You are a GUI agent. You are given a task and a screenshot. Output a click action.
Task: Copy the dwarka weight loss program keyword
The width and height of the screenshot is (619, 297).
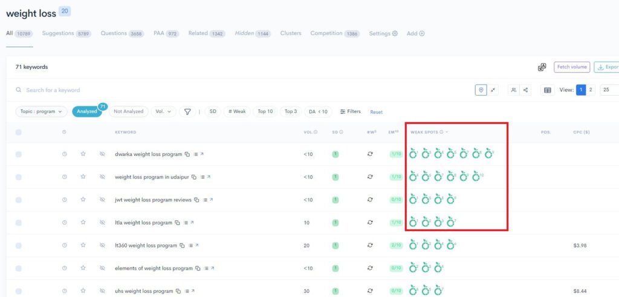(x=187, y=154)
